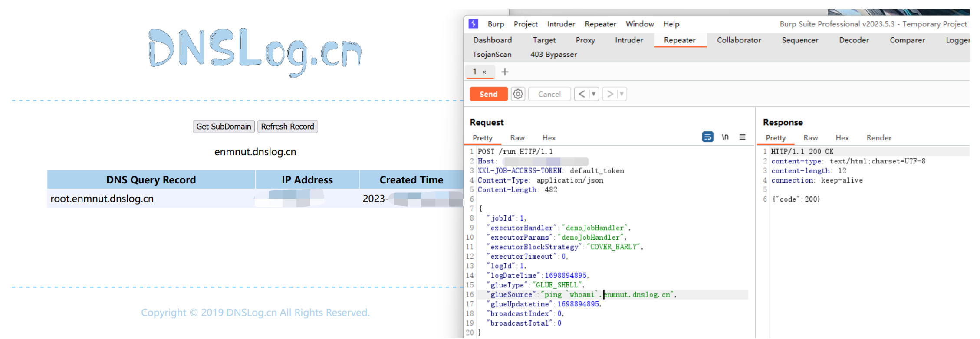Open the Intruder menu in the menu bar
Viewport: 980px width, 339px height.
[561, 24]
